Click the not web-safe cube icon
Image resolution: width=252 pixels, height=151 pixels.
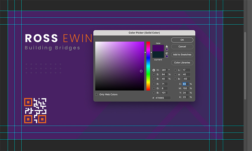[167, 53]
